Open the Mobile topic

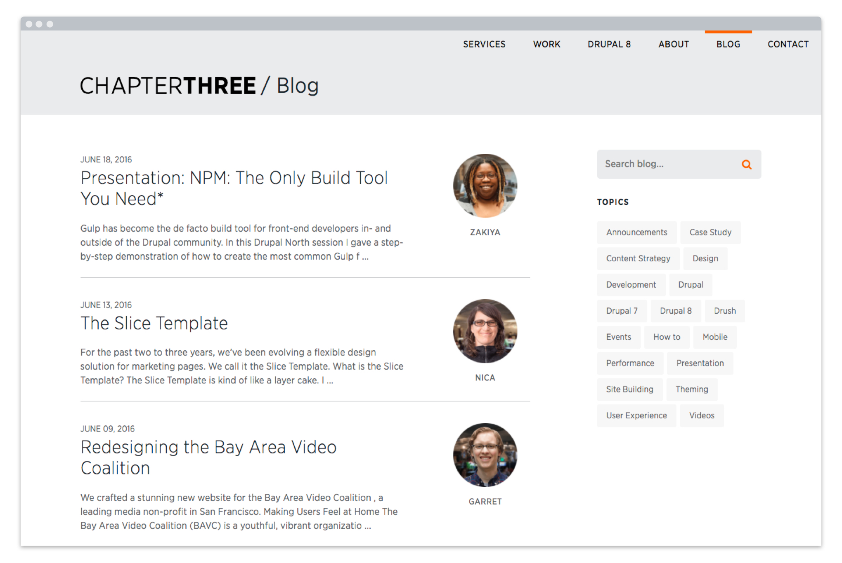715,337
